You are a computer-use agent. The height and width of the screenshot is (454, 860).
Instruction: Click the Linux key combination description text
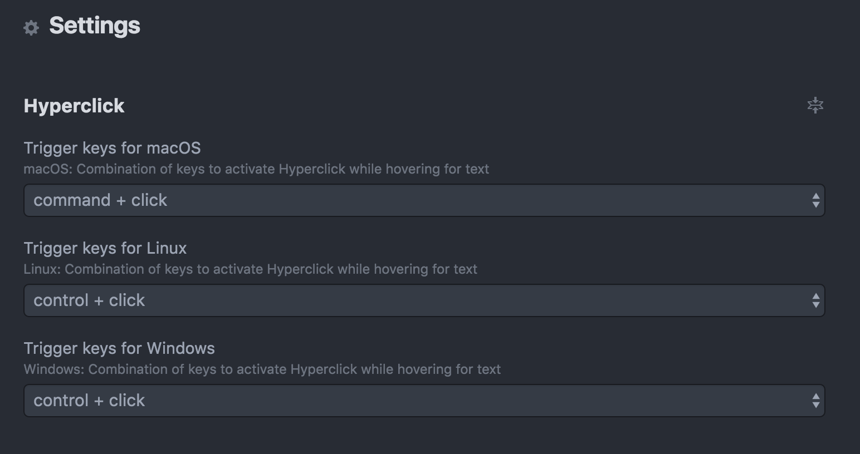coord(251,269)
